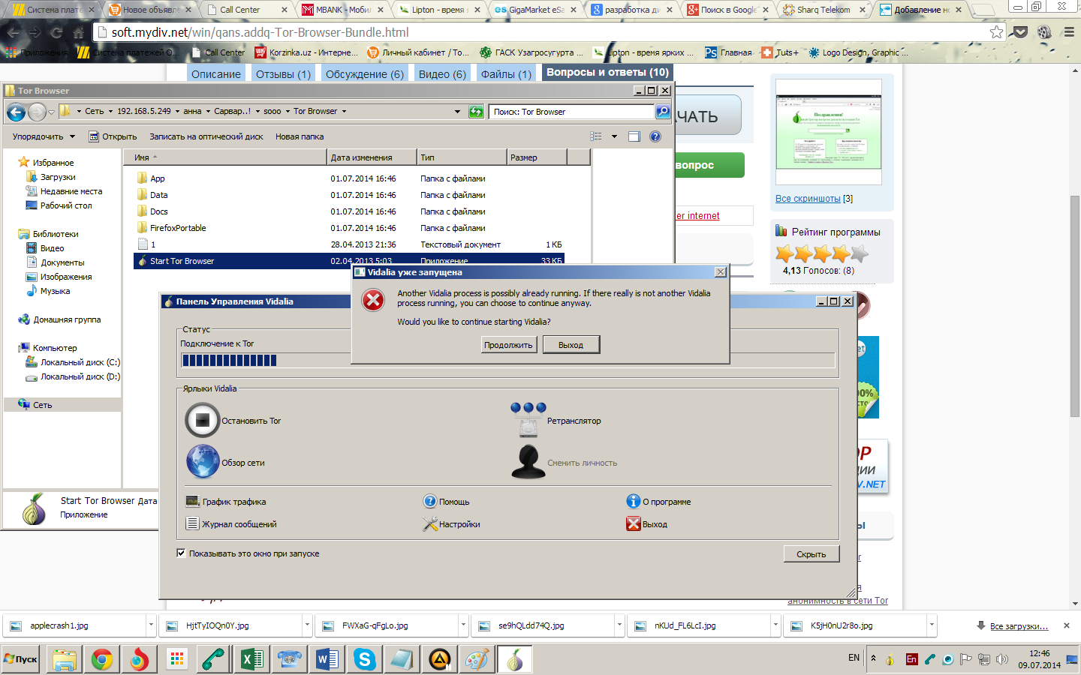Click the Tor connection progress bar

tap(507, 361)
